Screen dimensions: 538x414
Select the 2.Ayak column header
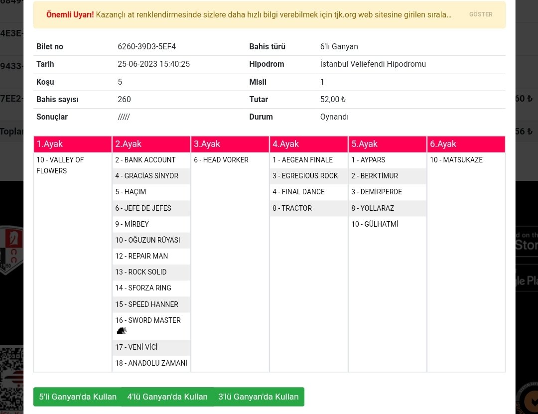click(x=151, y=144)
